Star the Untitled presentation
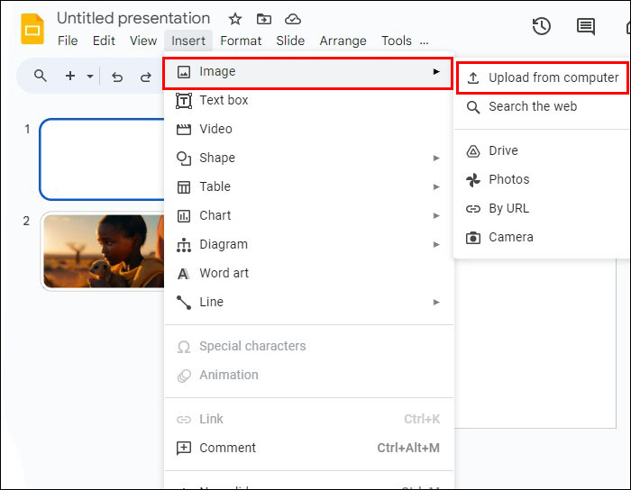 point(235,19)
